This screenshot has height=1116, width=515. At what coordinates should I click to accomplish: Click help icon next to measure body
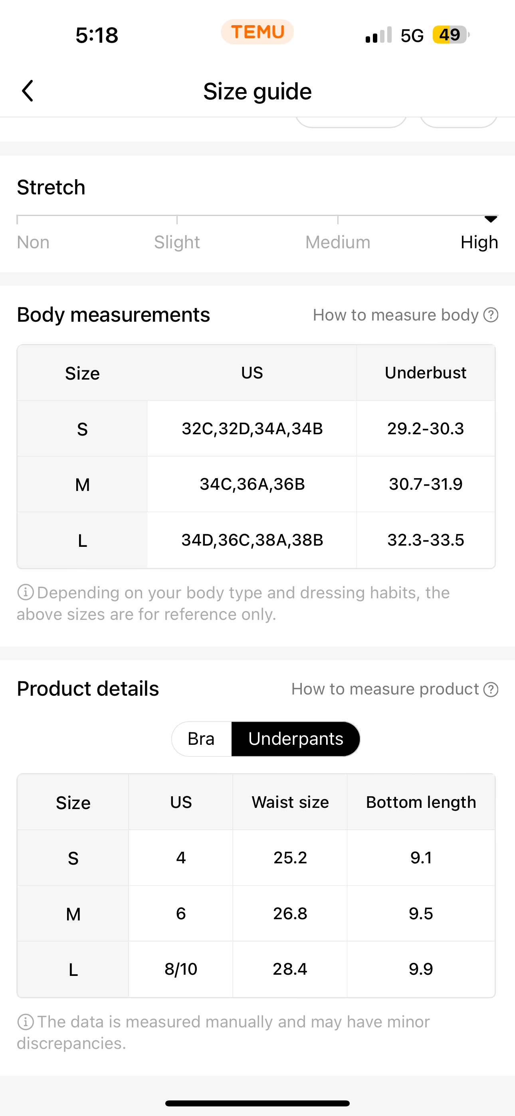coord(491,315)
